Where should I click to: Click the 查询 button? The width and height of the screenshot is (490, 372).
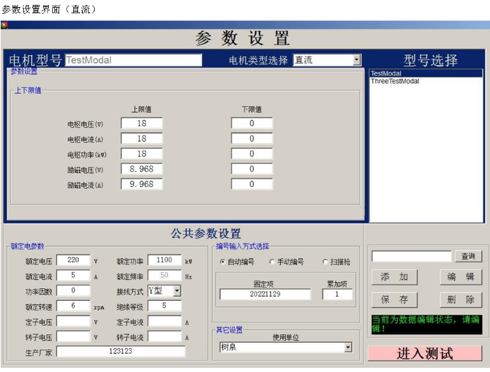468,257
